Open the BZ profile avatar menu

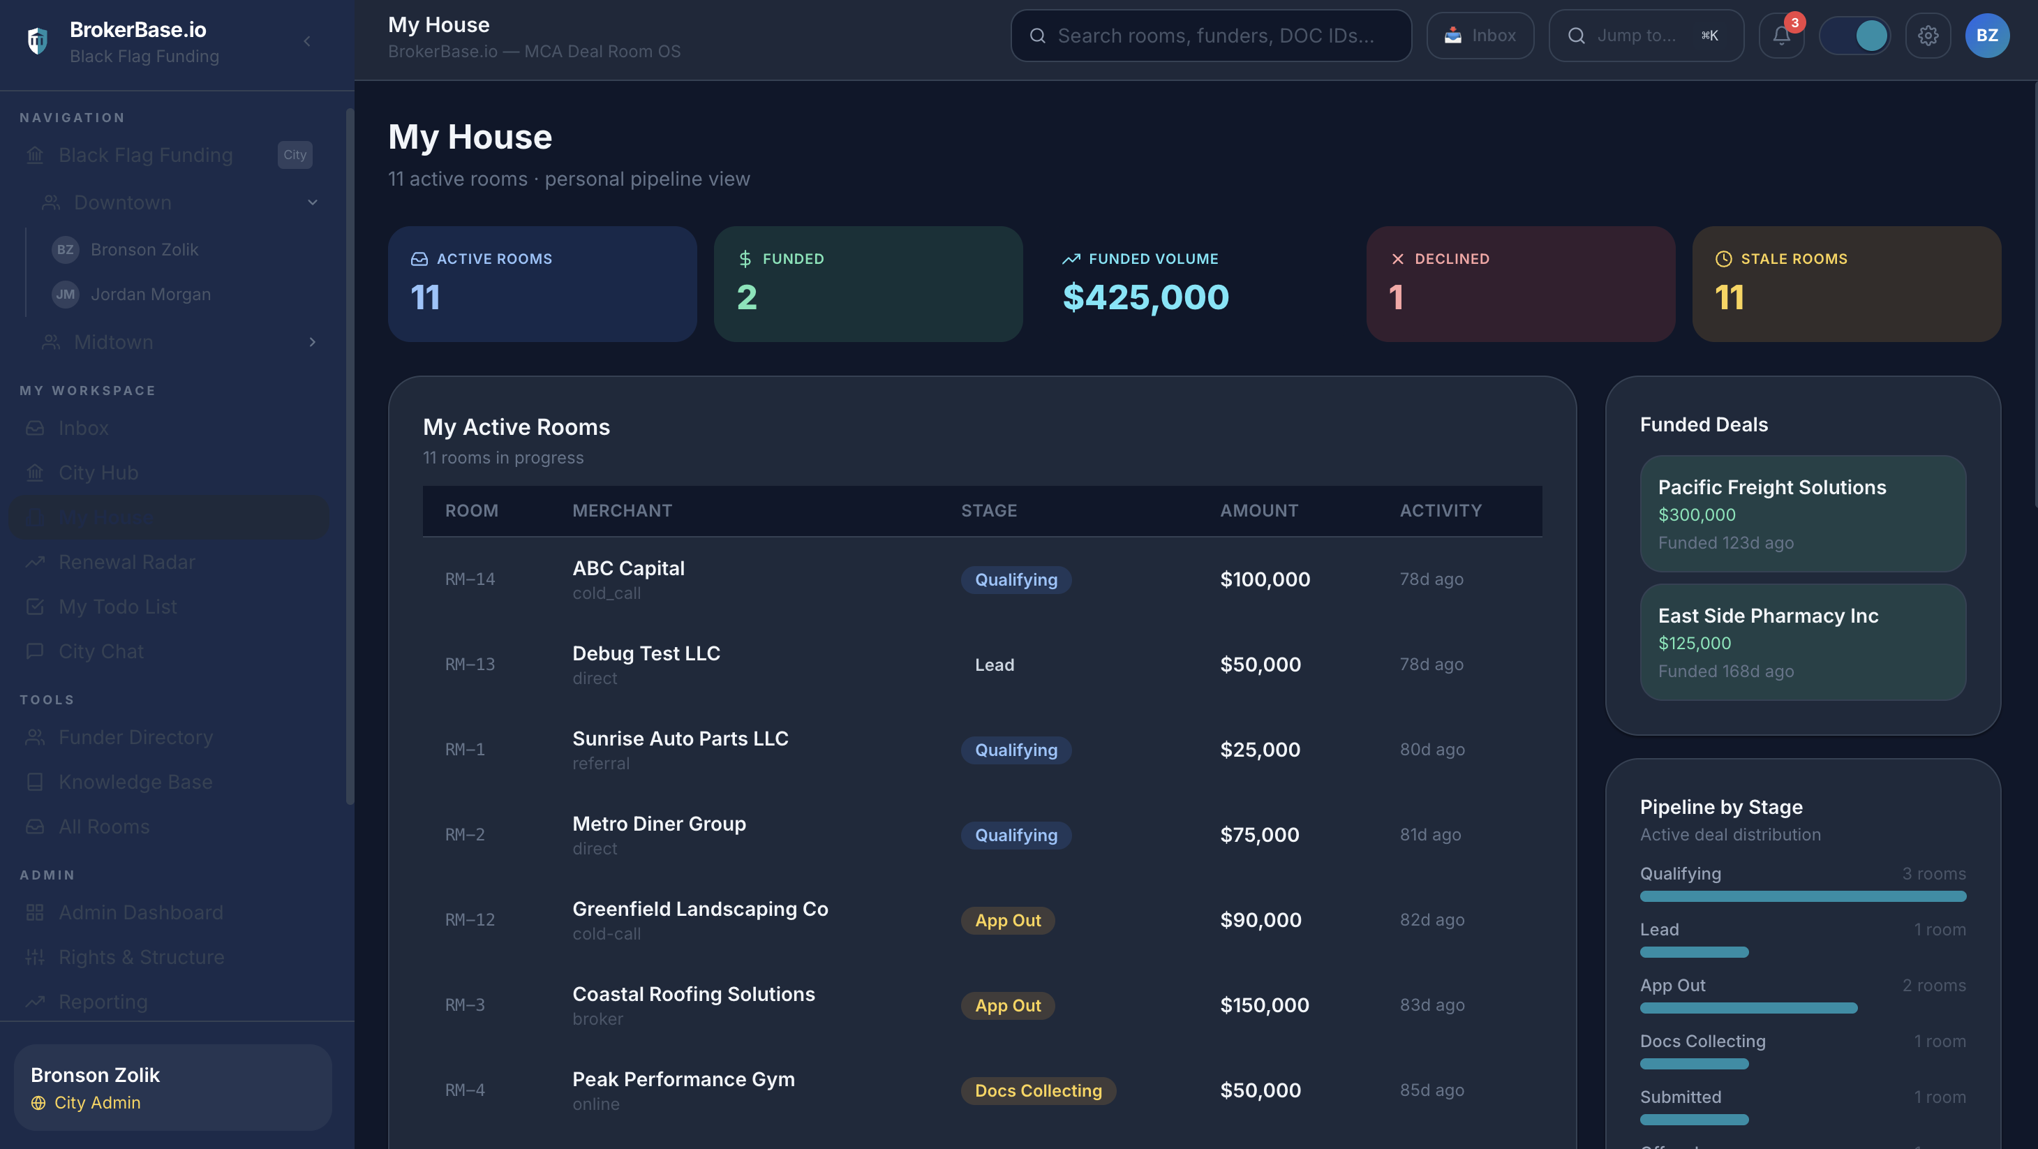[x=1987, y=36]
